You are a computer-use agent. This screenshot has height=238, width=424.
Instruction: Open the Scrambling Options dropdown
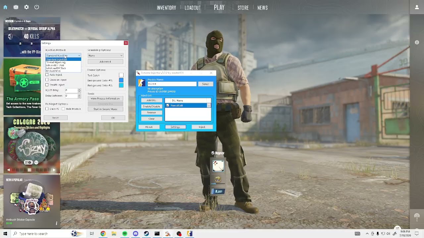(105, 56)
